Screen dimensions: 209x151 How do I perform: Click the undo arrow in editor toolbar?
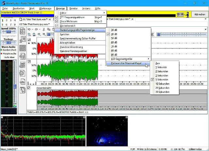[29, 29]
